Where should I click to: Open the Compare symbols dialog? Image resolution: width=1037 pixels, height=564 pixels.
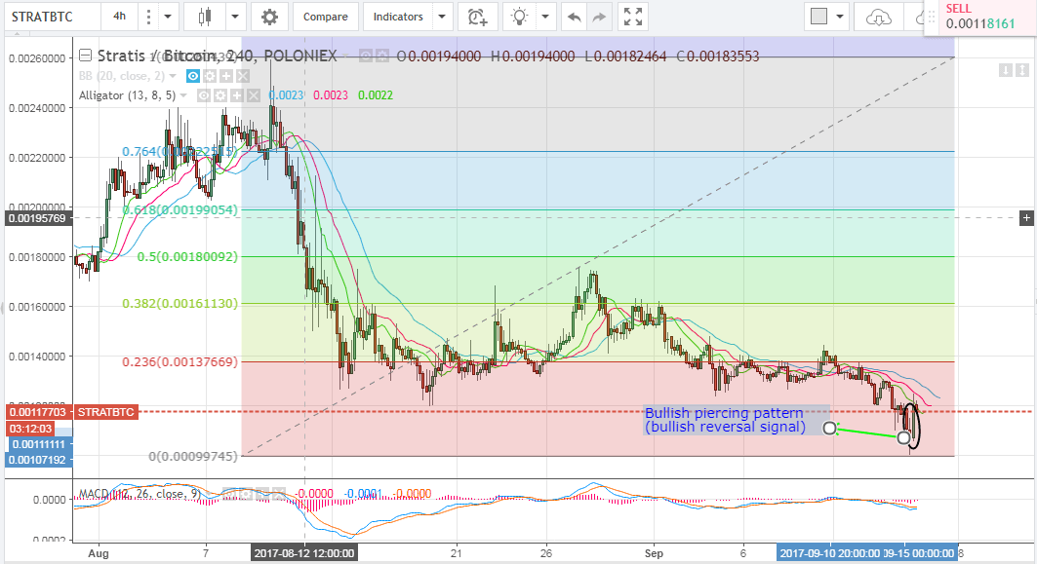(326, 17)
